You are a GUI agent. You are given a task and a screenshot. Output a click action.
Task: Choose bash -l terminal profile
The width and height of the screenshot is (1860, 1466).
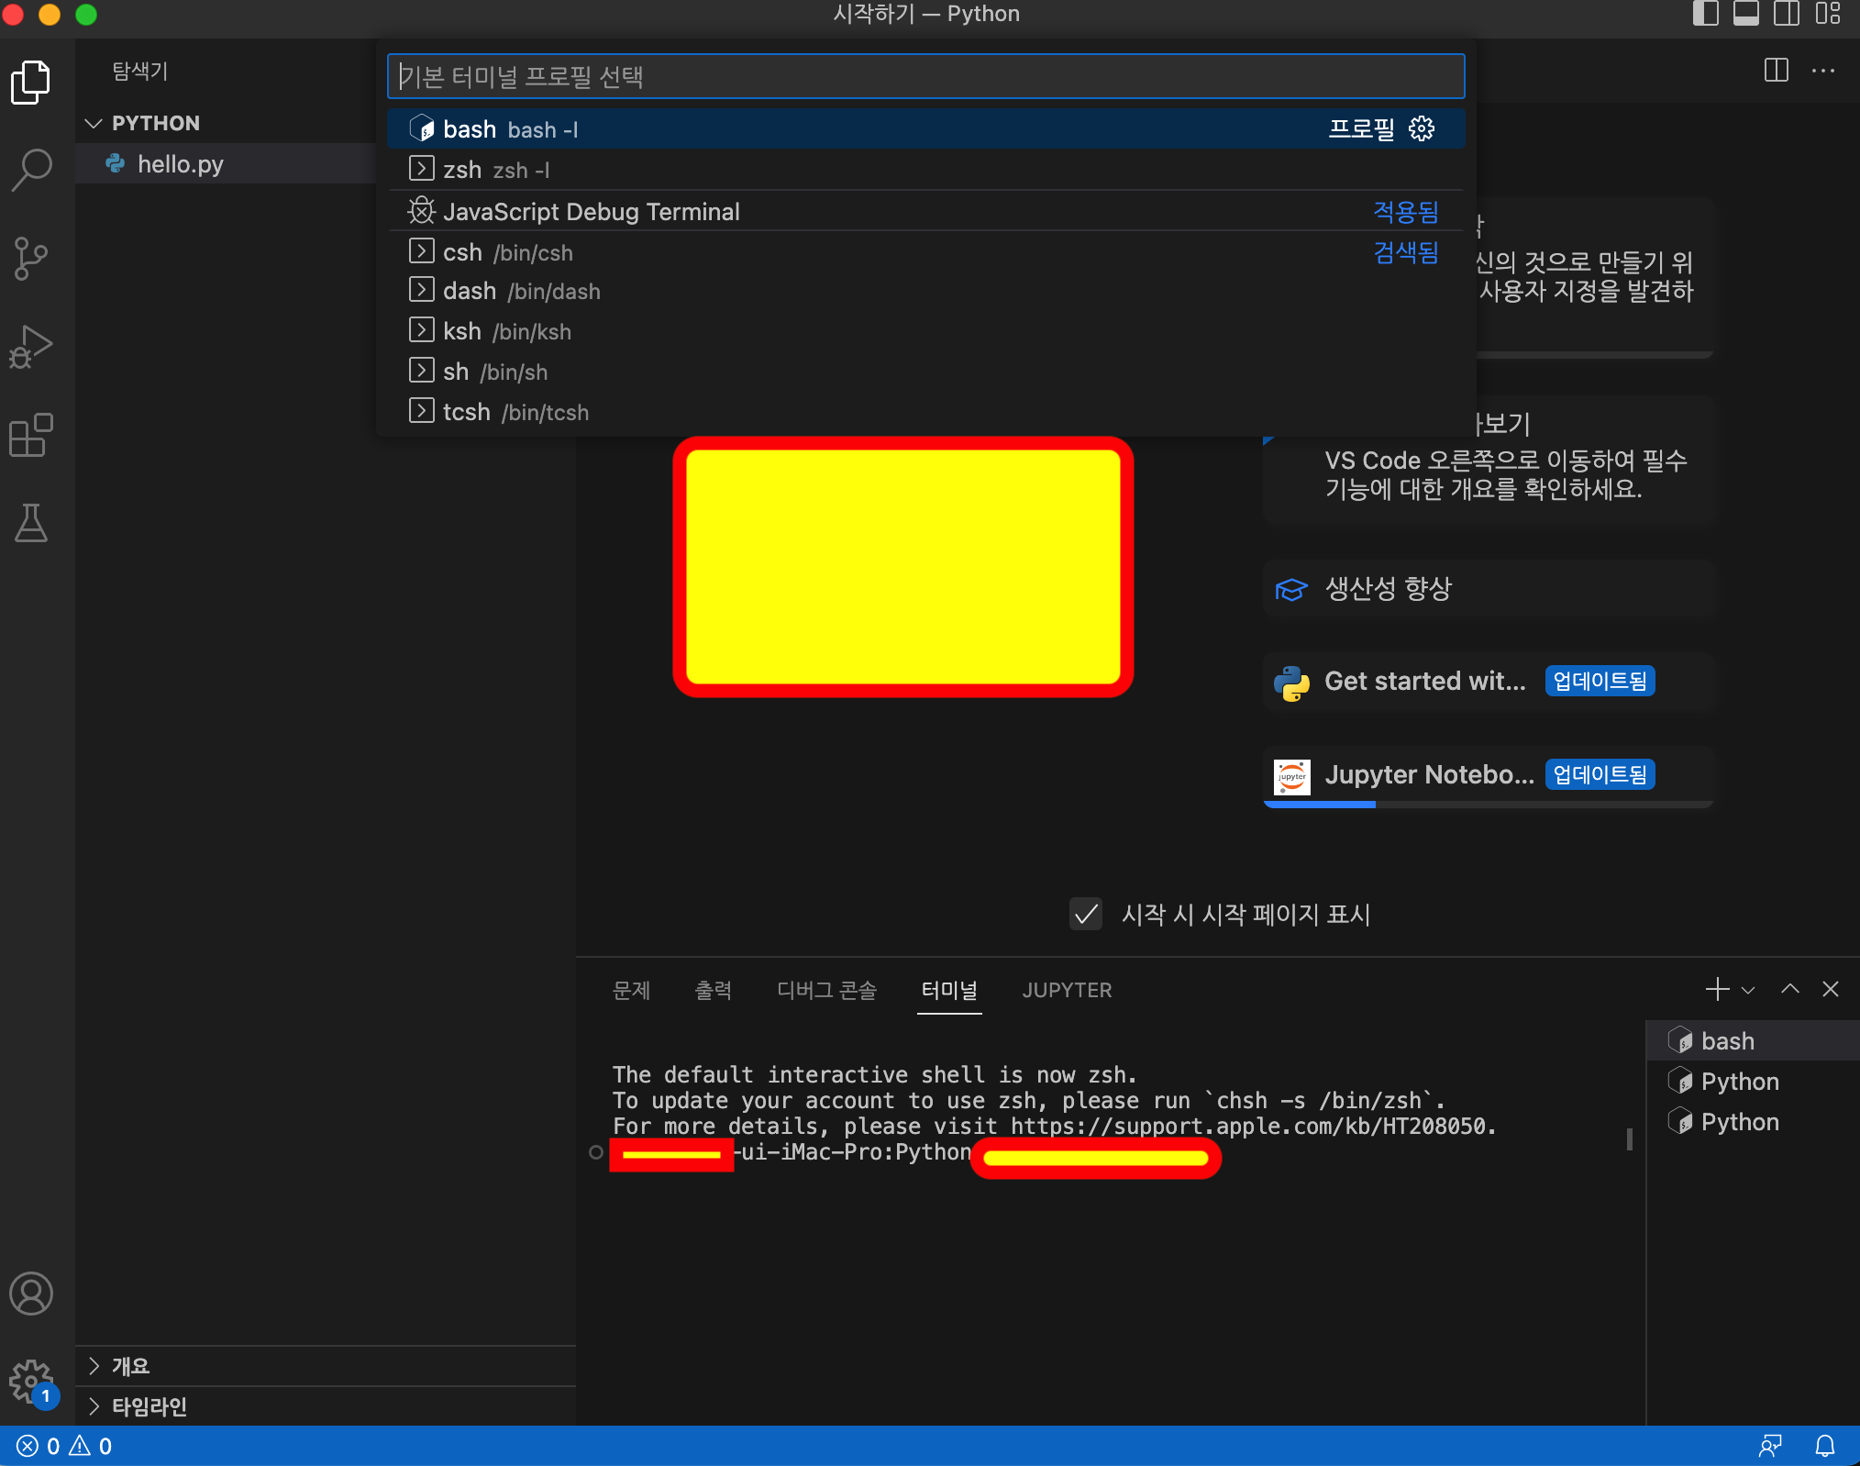click(x=925, y=129)
